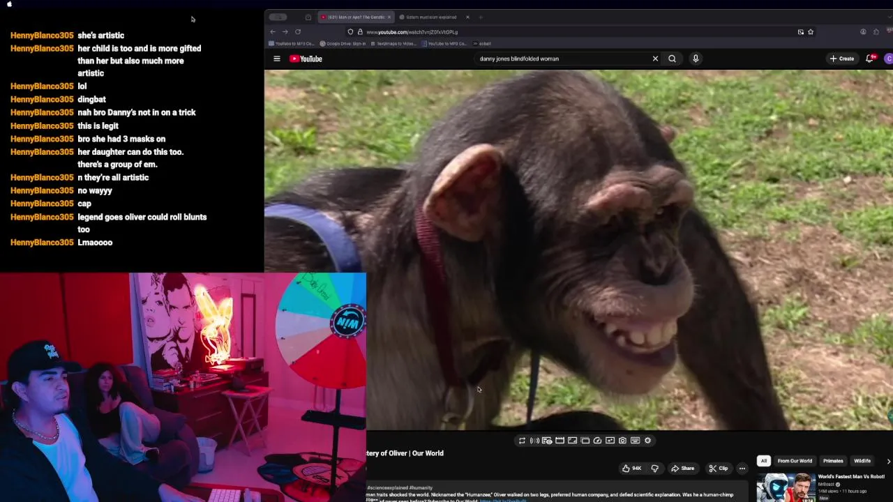Open the MrBeast channel name
Viewport: 893px width, 502px height.
coord(827,485)
